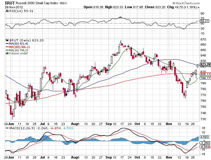Click the Oct label on upper date axis
The image size is (211, 160).
click(x=137, y=124)
